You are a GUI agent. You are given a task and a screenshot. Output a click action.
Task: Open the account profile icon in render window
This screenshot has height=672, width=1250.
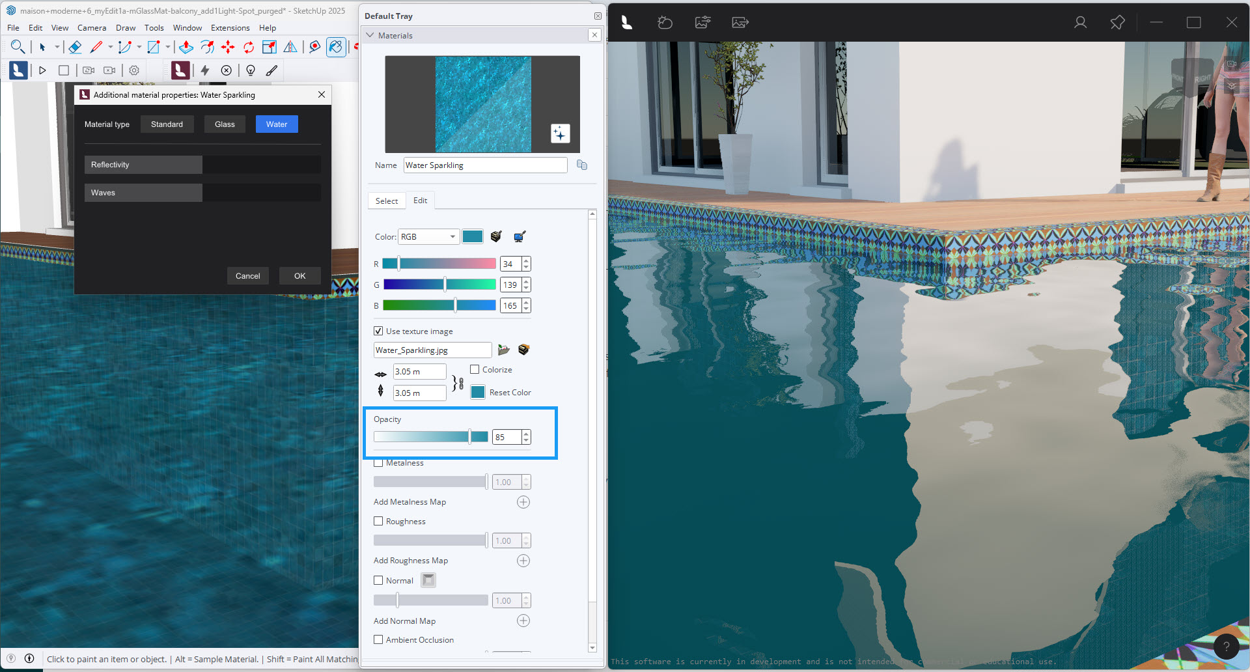tap(1080, 22)
